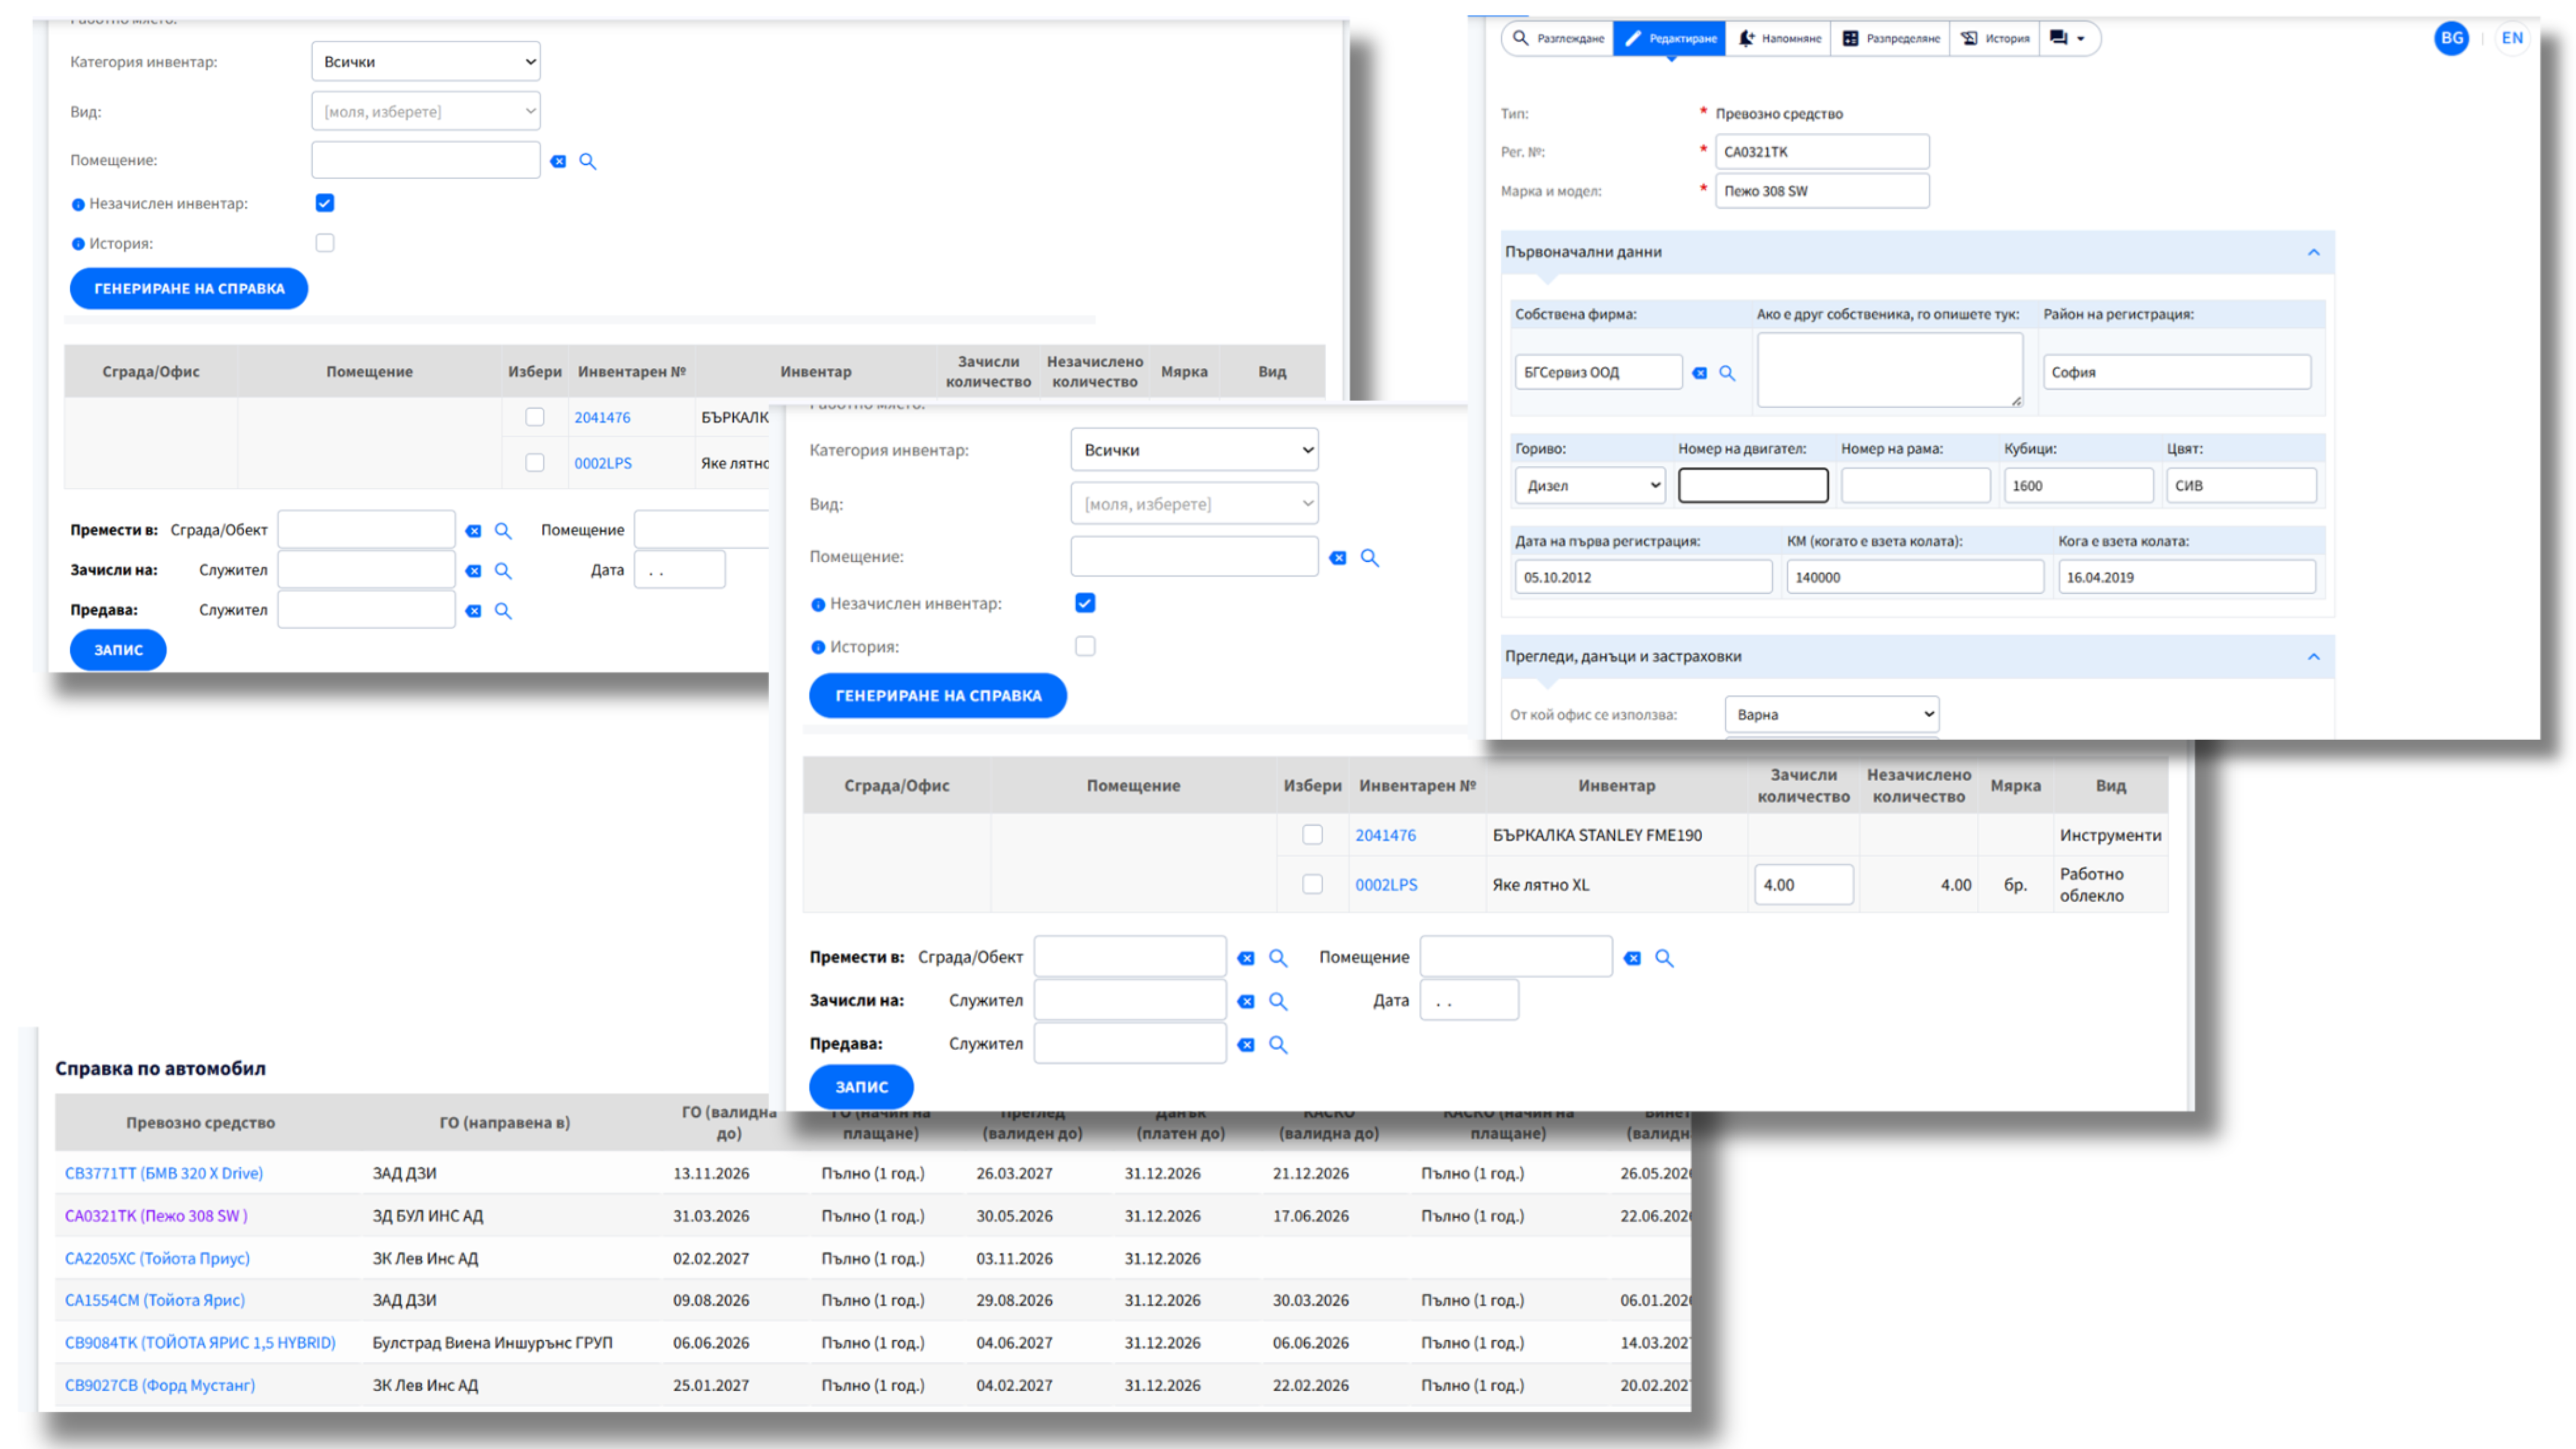The image size is (2576, 1449).
Task: Clear Предава employee in front inventory window
Action: [x=1246, y=1045]
